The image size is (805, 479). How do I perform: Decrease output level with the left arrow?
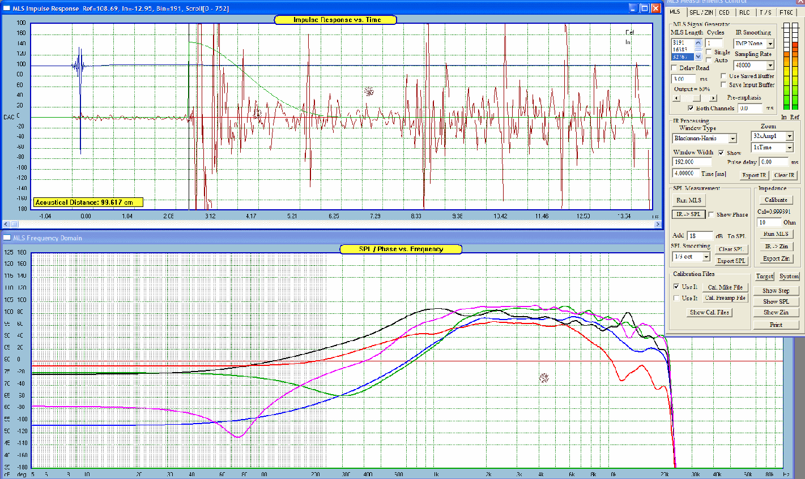(676, 98)
